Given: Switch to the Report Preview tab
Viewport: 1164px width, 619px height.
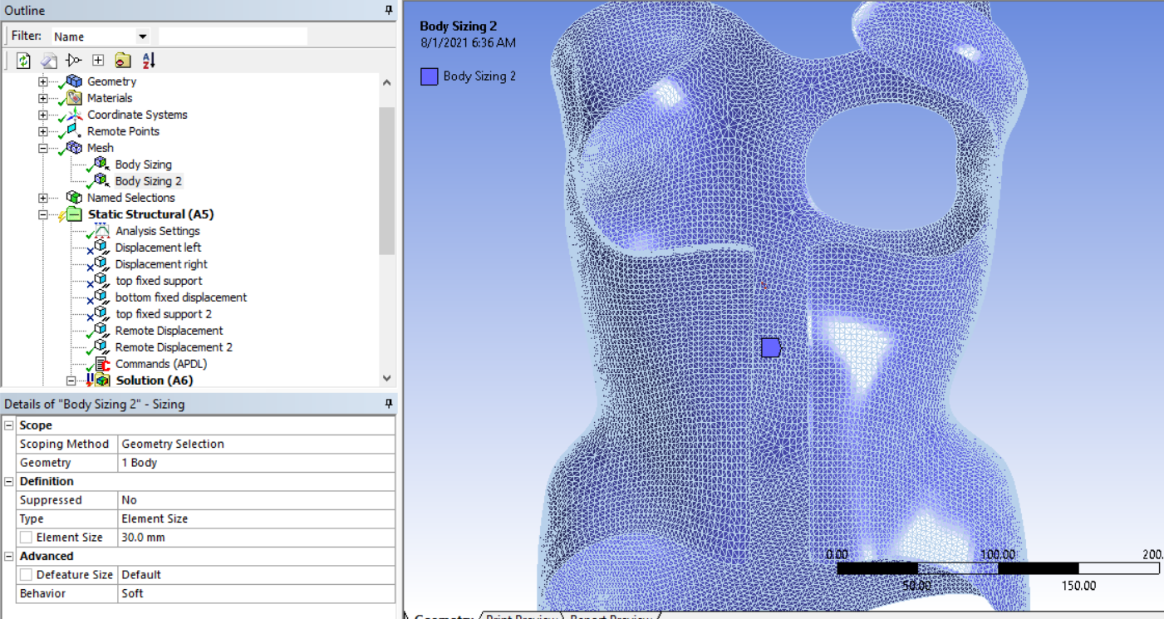Looking at the screenshot, I should tap(611, 616).
